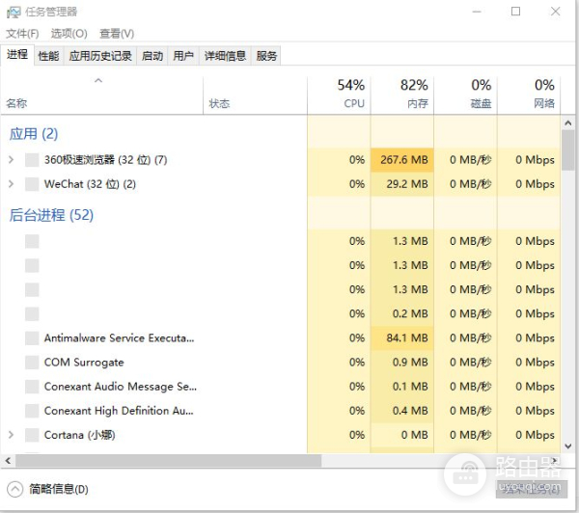Screen dimensions: 579x513
Task: Switch to the 用户 tab
Action: click(x=183, y=56)
